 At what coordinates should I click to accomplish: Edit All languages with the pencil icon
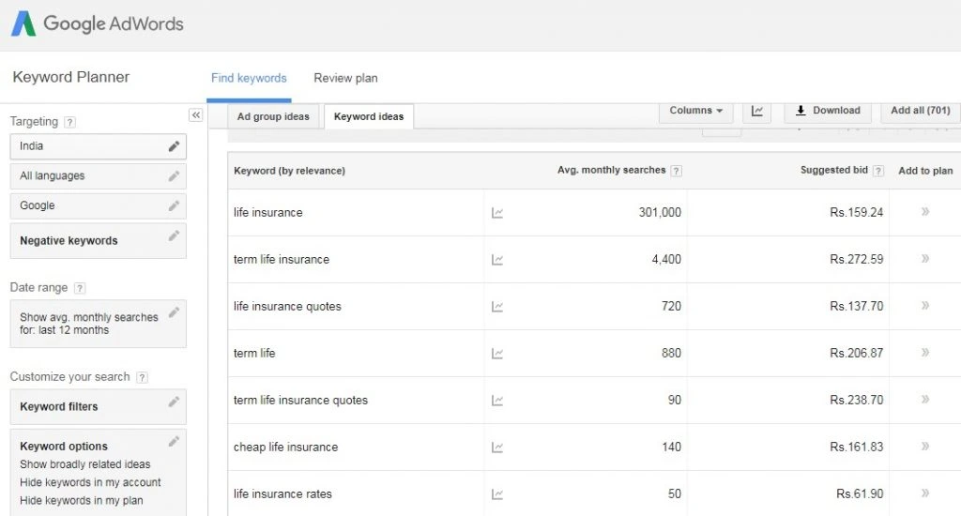coord(174,176)
